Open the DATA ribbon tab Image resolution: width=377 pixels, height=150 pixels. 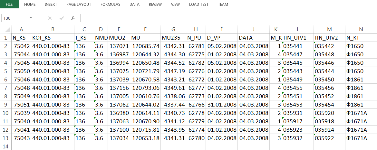point(134,5)
